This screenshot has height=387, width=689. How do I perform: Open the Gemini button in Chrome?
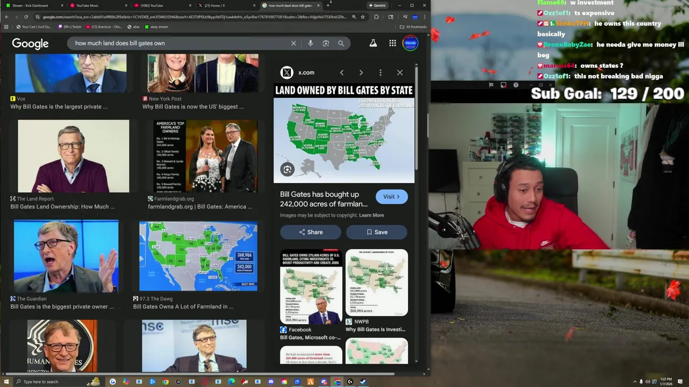pyautogui.click(x=377, y=5)
